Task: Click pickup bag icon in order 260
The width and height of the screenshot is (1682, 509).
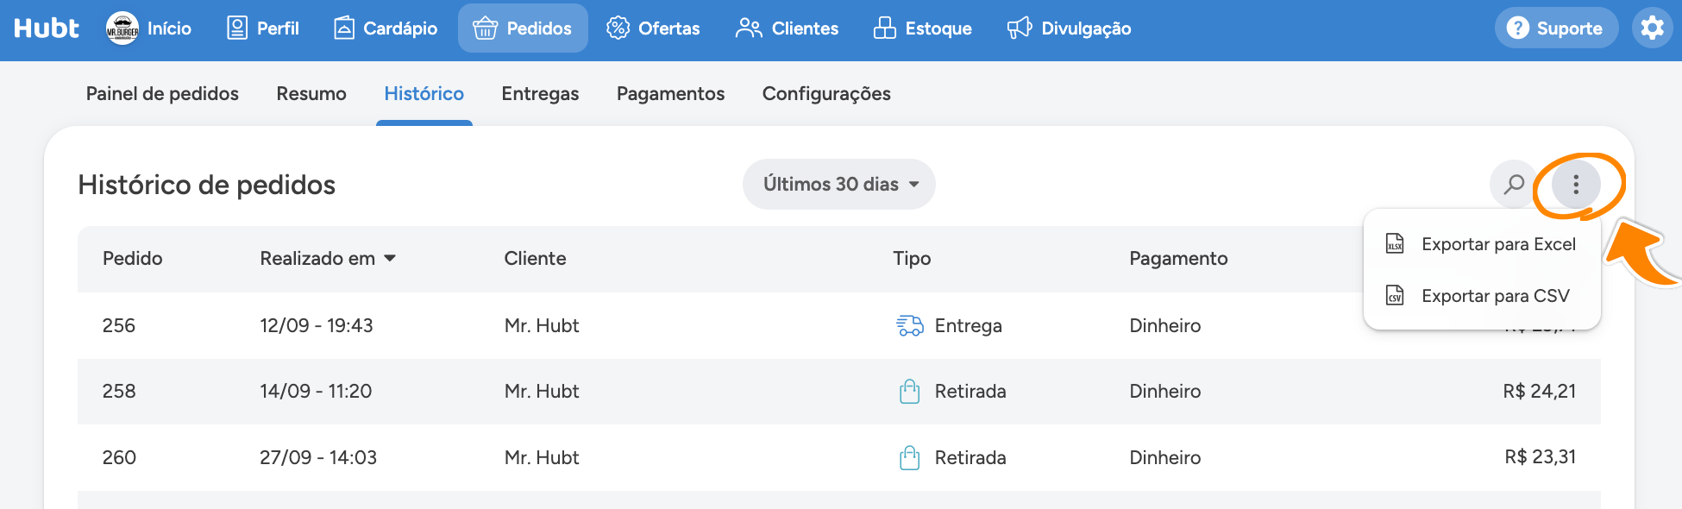Action: point(910,457)
